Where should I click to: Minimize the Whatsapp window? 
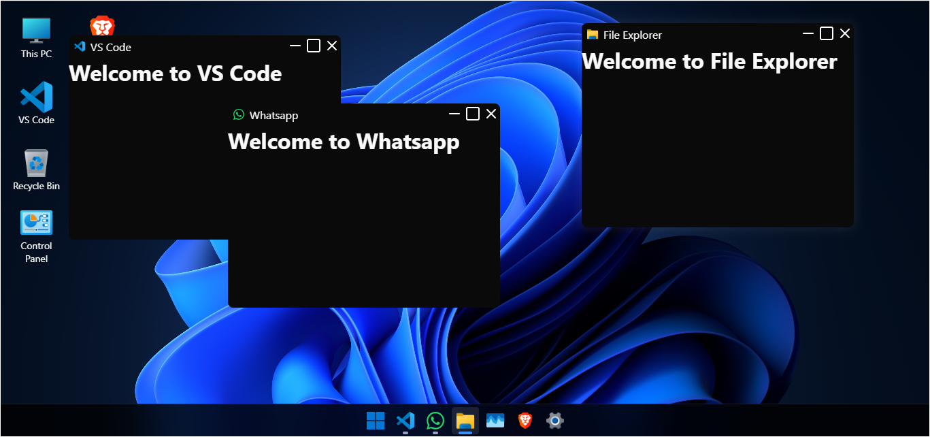tap(454, 114)
